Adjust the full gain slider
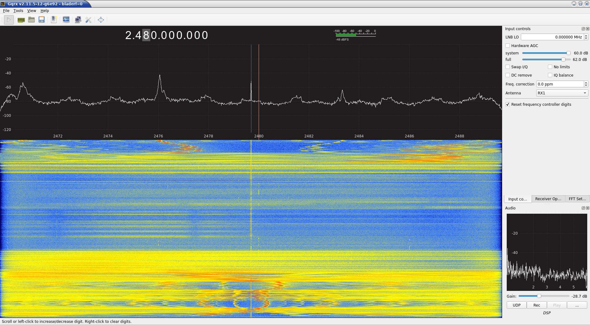Screen dimensions: 590x325 [x=546, y=59]
